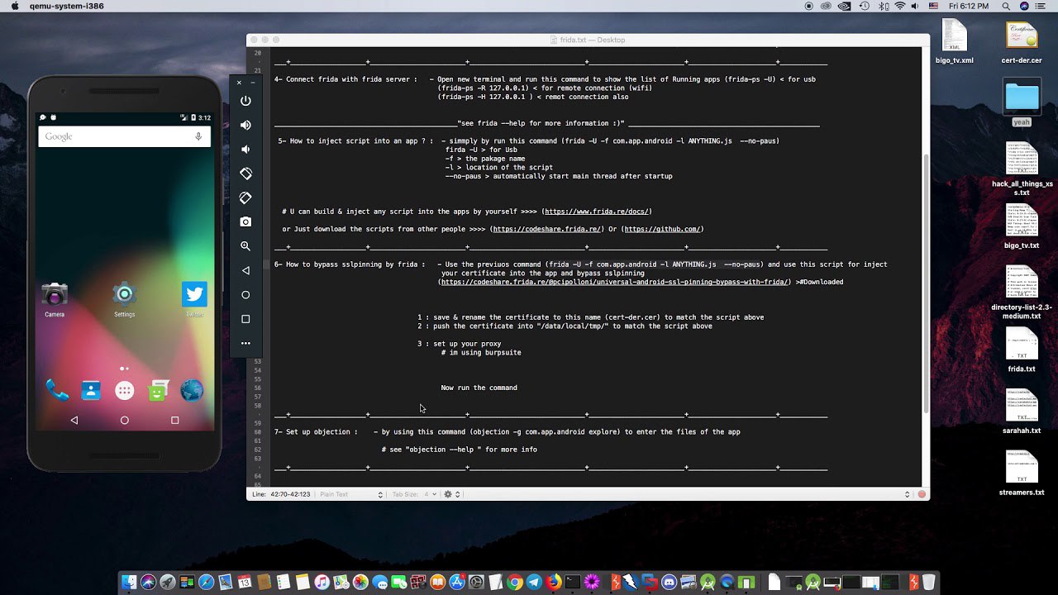The height and width of the screenshot is (595, 1058).
Task: Tap the Android navigation bar home button
Action: pyautogui.click(x=125, y=421)
